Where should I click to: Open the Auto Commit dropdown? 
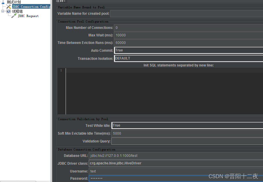[x=188, y=50]
